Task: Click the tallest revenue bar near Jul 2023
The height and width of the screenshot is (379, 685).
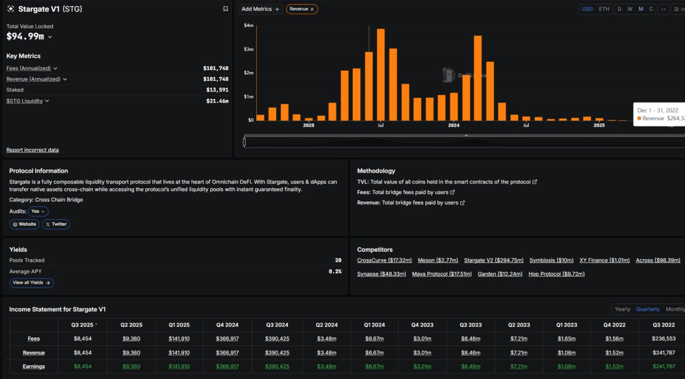Action: (x=381, y=74)
